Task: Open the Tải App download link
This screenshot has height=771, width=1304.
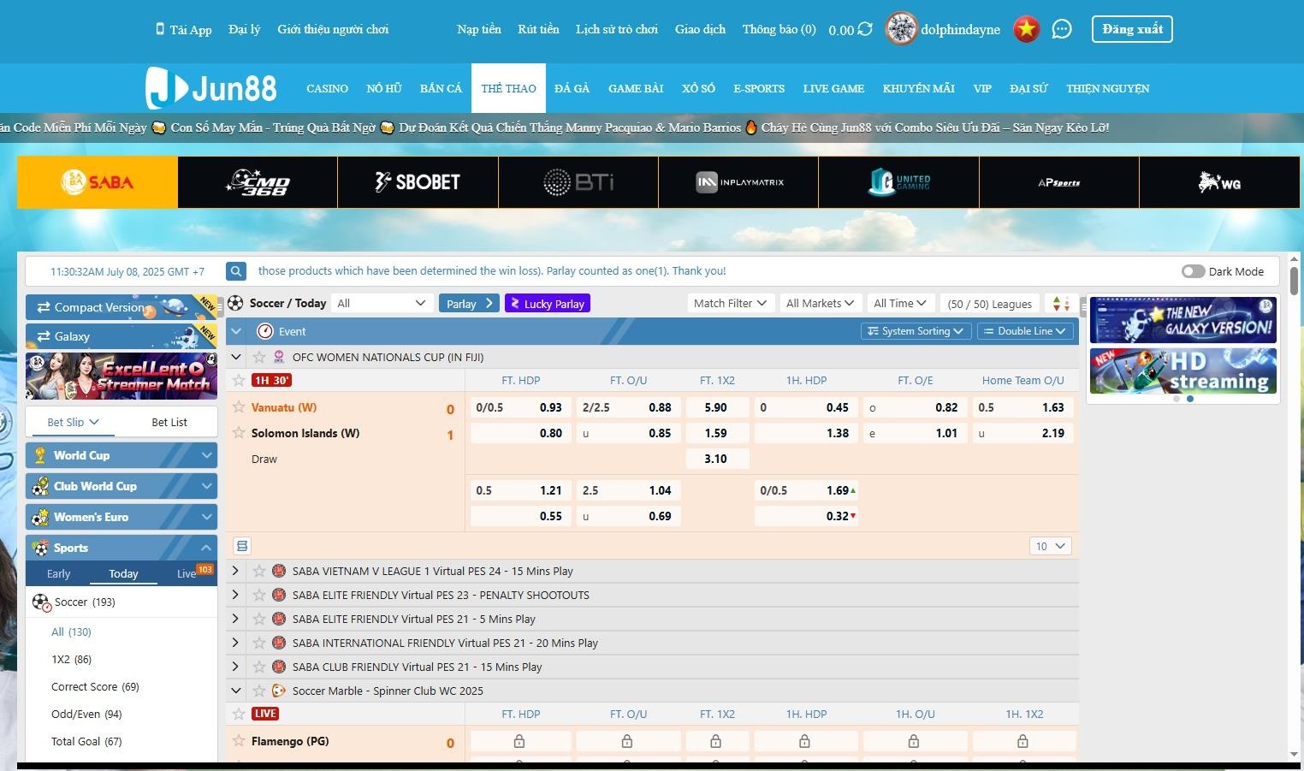Action: click(x=184, y=29)
